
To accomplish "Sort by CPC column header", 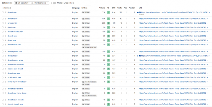I will (x=114, y=8).
